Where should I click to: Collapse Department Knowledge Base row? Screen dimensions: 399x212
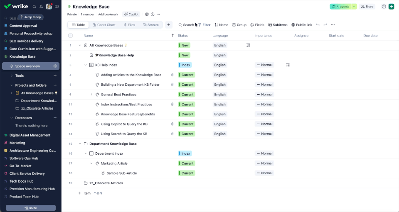point(80,144)
